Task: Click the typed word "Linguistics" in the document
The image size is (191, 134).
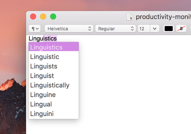Action: point(43,38)
